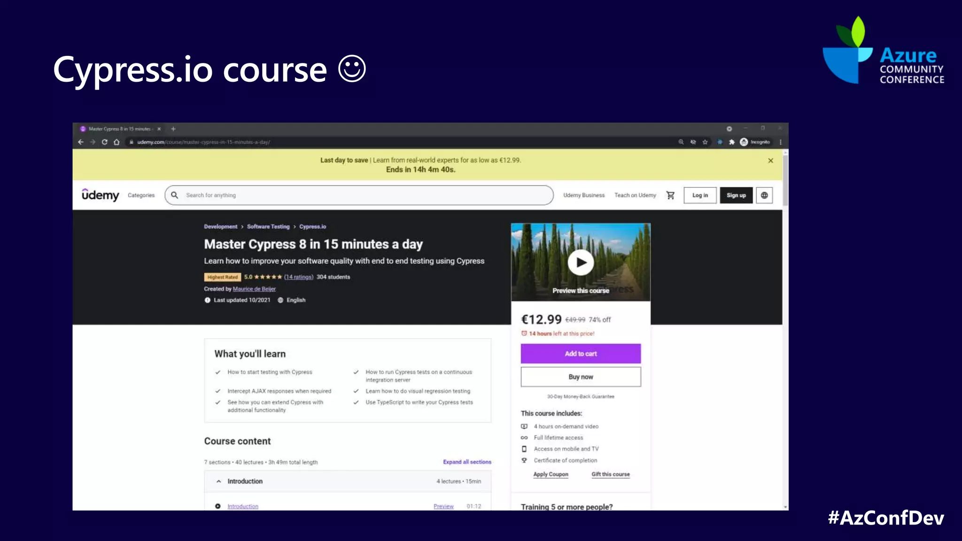Click the Udemy logo
Viewport: 962px width, 541px height.
pos(101,194)
